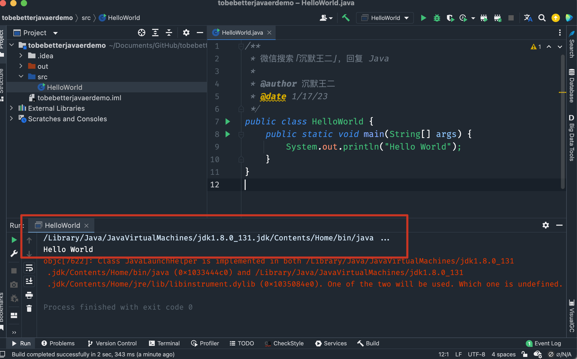The image size is (577, 359).
Task: Click the HelloWorld run configuration dropdown
Action: [385, 18]
